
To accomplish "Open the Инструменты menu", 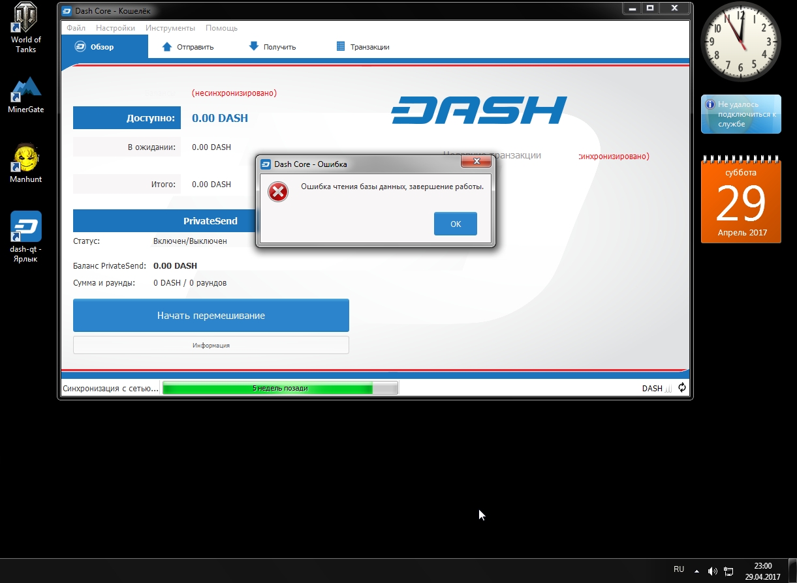I will tap(170, 28).
